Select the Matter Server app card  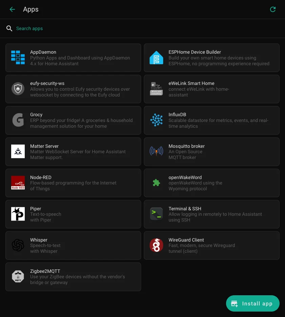coord(73,152)
